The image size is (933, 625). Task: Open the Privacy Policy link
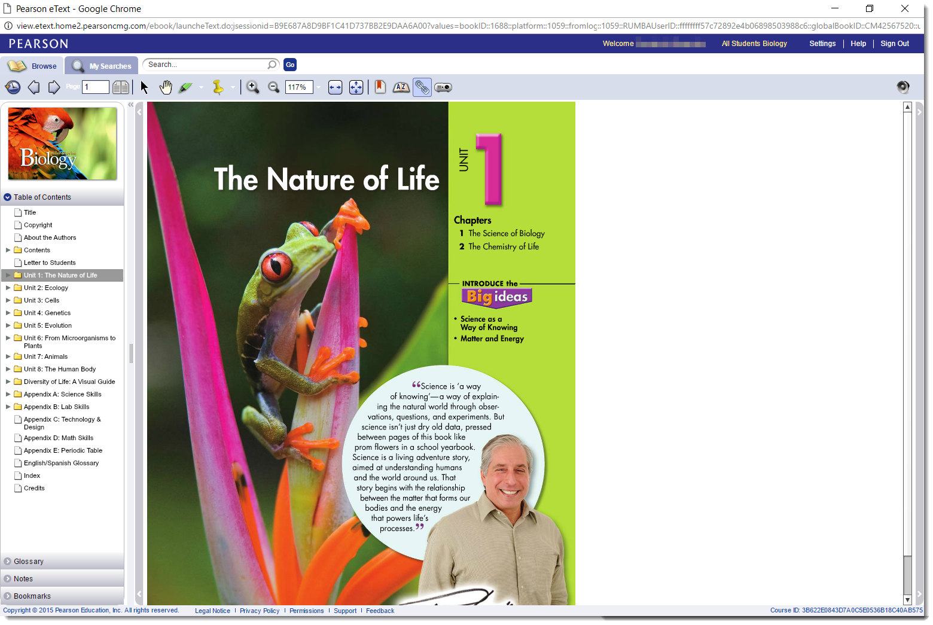pyautogui.click(x=260, y=611)
